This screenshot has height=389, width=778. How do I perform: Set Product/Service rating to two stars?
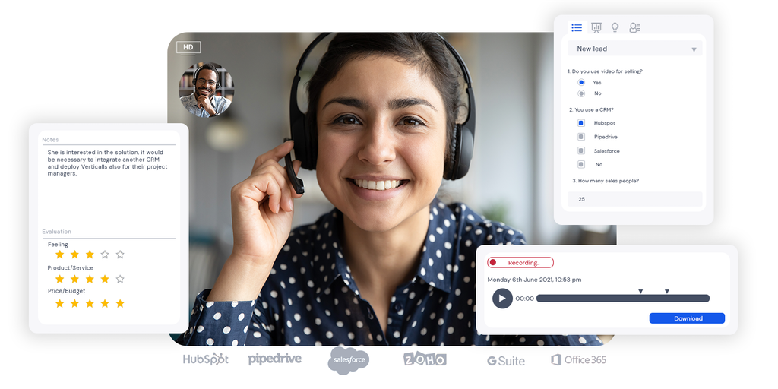(74, 279)
